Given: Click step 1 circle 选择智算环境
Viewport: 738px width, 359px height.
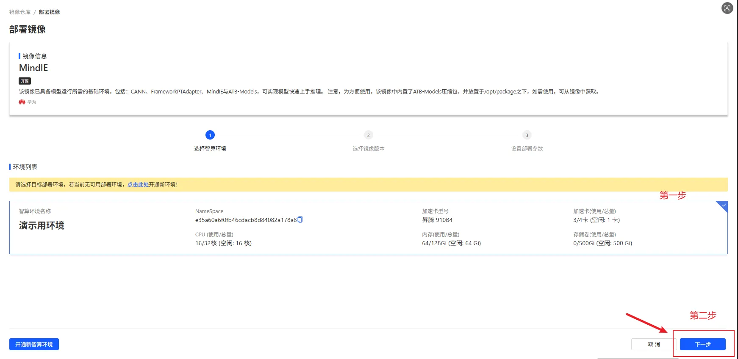Looking at the screenshot, I should (x=210, y=135).
